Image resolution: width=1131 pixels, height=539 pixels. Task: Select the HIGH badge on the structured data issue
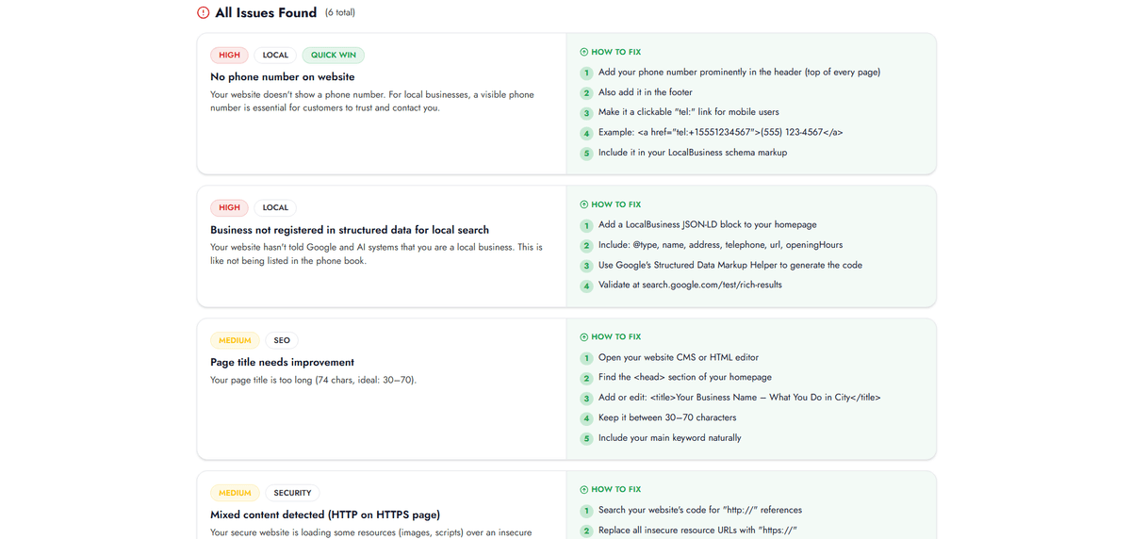tap(229, 208)
